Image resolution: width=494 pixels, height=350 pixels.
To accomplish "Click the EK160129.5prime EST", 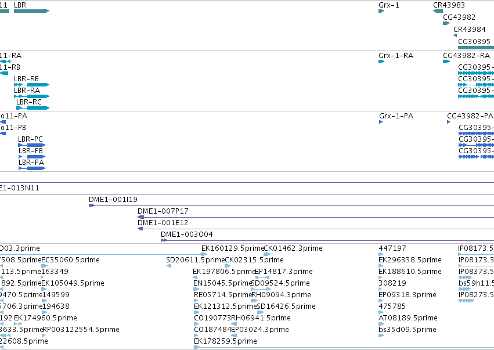I will point(204,254).
